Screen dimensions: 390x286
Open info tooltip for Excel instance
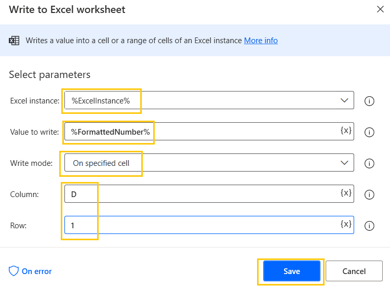369,101
